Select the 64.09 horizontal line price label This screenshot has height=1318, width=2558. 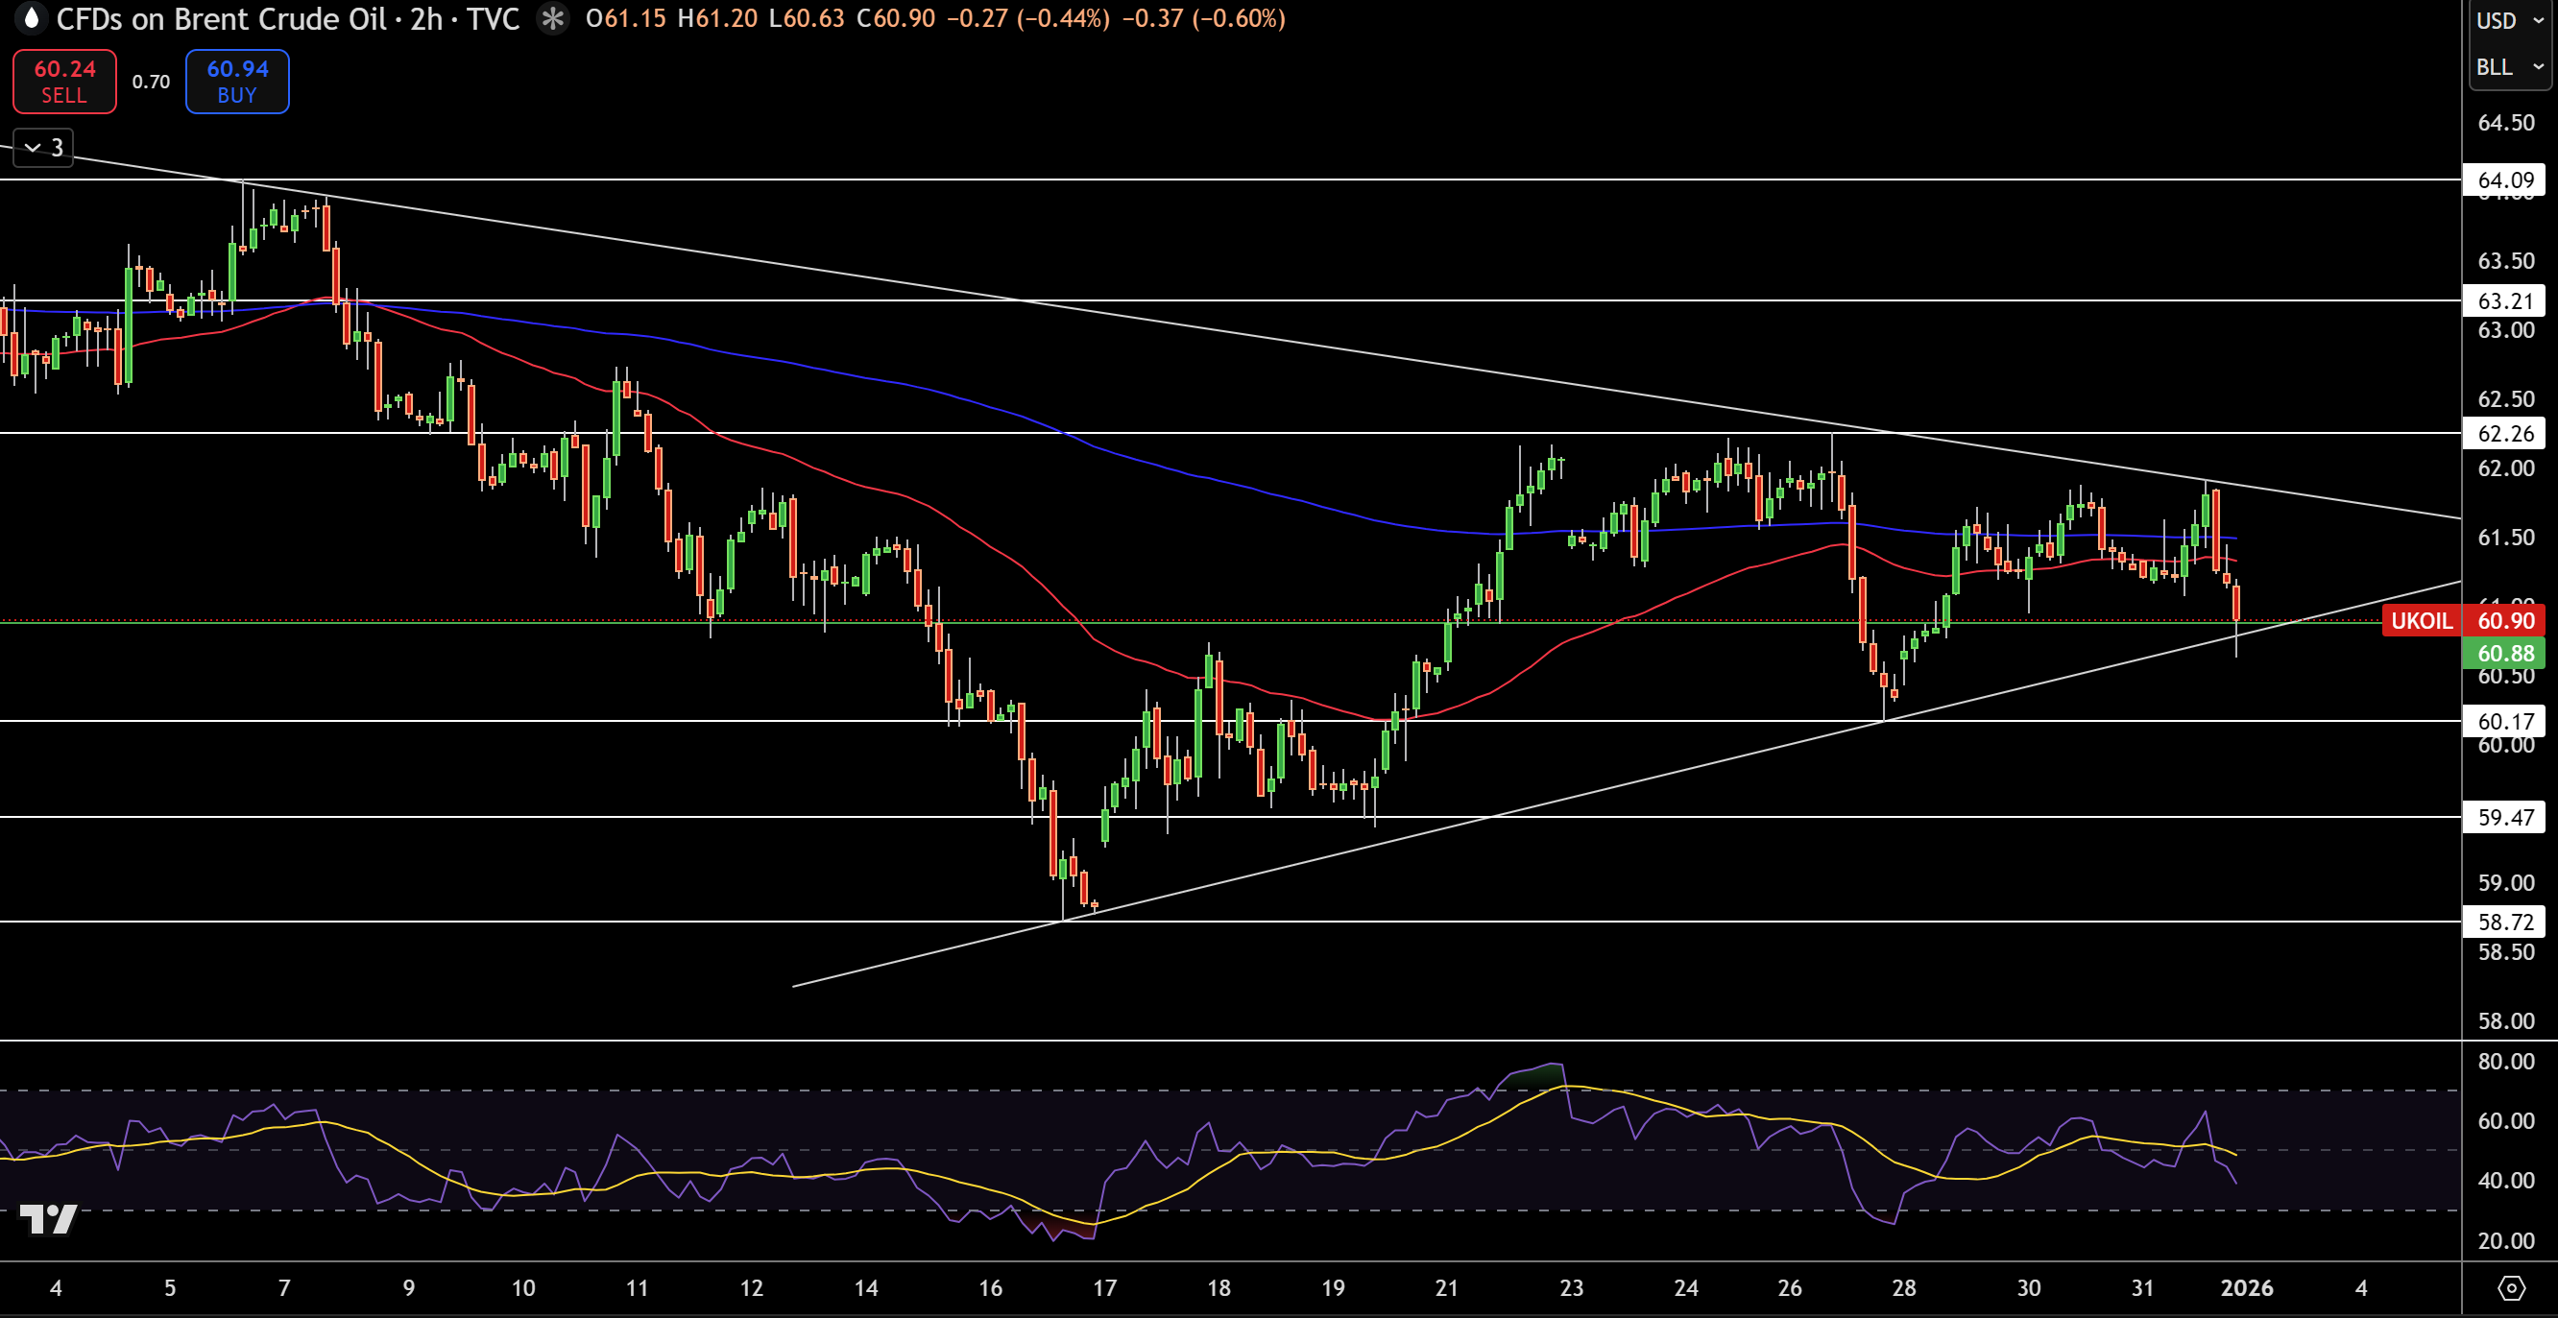point(2504,180)
